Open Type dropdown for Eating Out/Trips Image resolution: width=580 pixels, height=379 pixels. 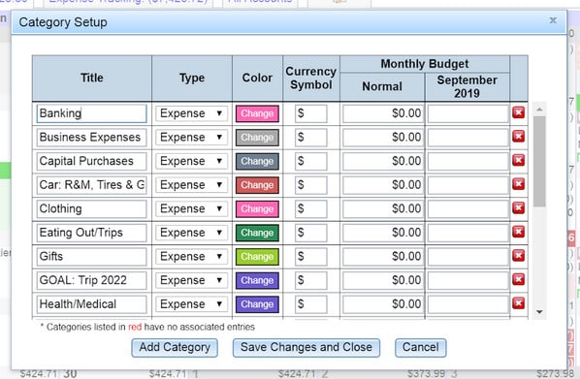click(191, 233)
